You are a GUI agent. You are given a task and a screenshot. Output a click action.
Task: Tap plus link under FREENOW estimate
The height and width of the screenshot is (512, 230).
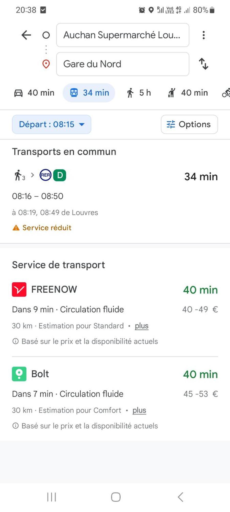(142, 326)
